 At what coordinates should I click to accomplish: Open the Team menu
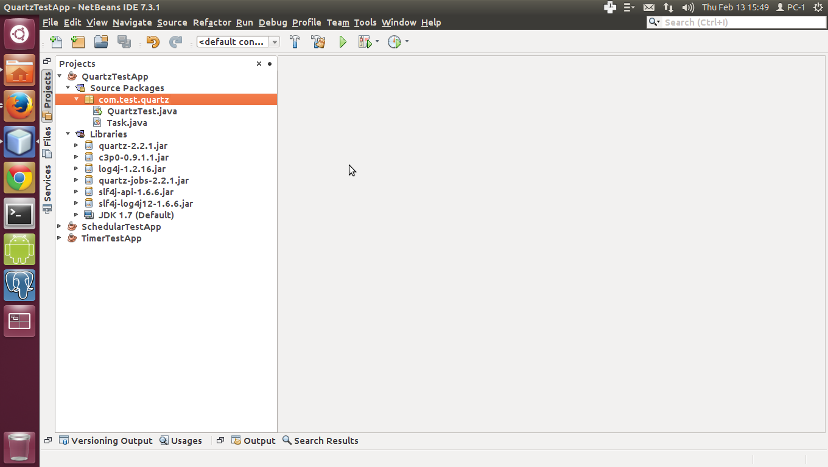338,22
